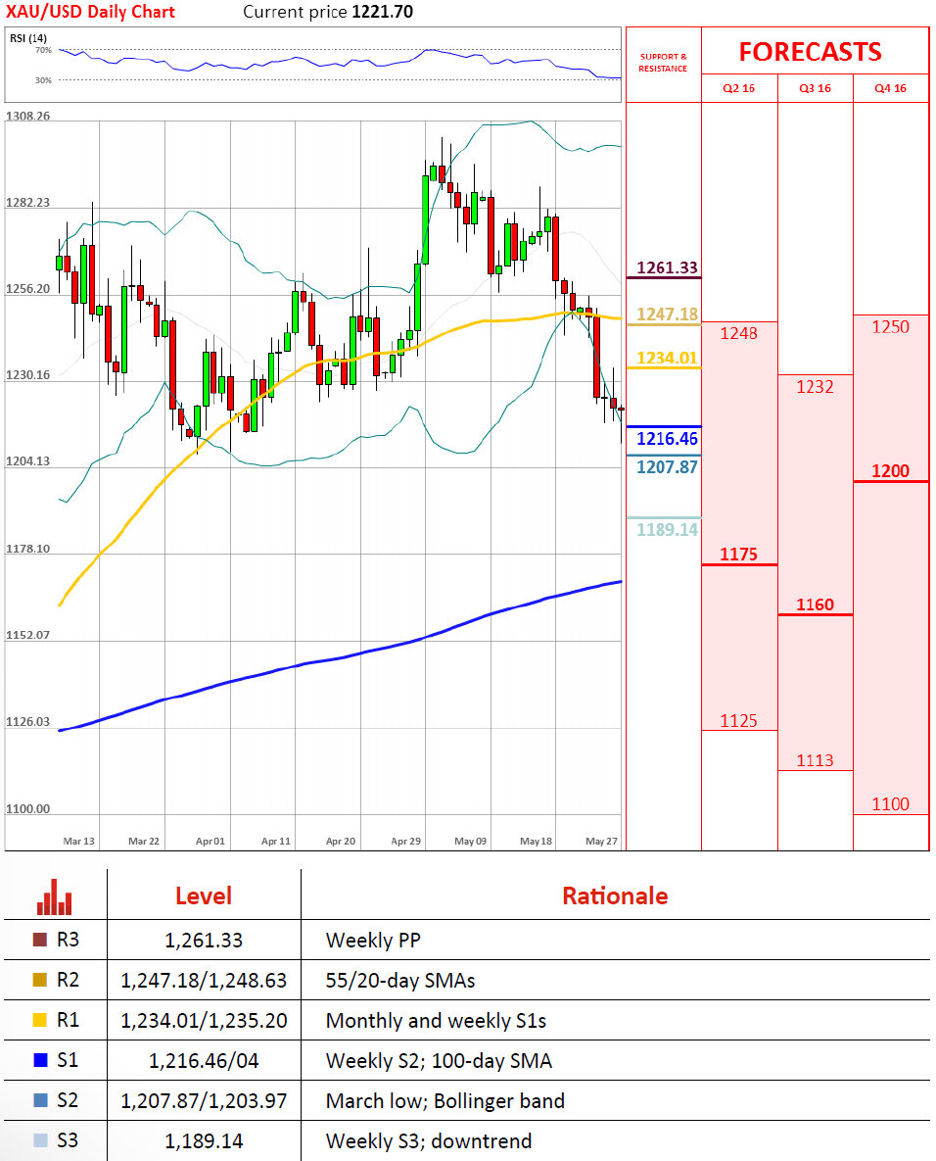Click the S3 row label
This screenshot has height=1161, width=936.
click(x=68, y=1140)
